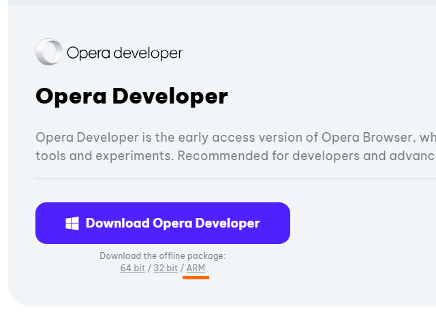
Task: Click the bold "Opera Developer" heading
Action: [x=131, y=97]
